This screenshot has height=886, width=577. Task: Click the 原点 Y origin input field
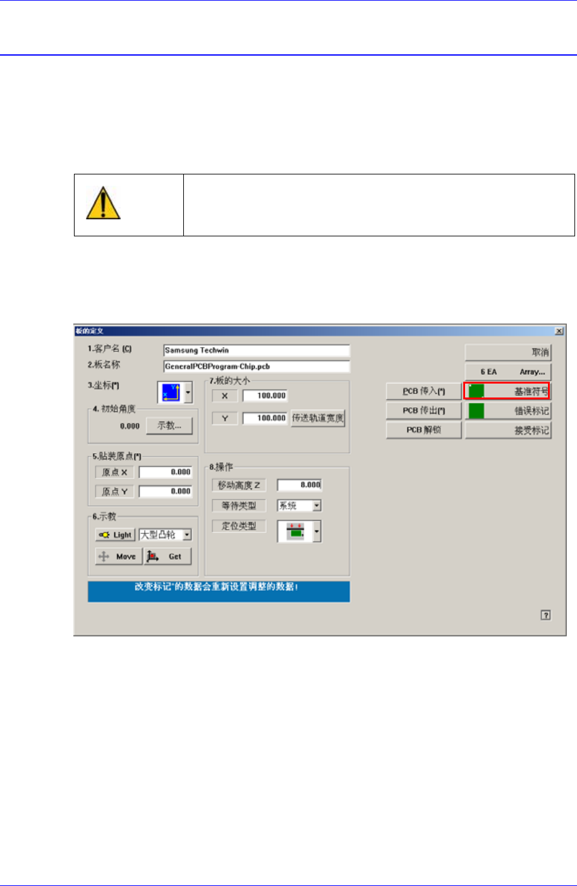point(166,491)
